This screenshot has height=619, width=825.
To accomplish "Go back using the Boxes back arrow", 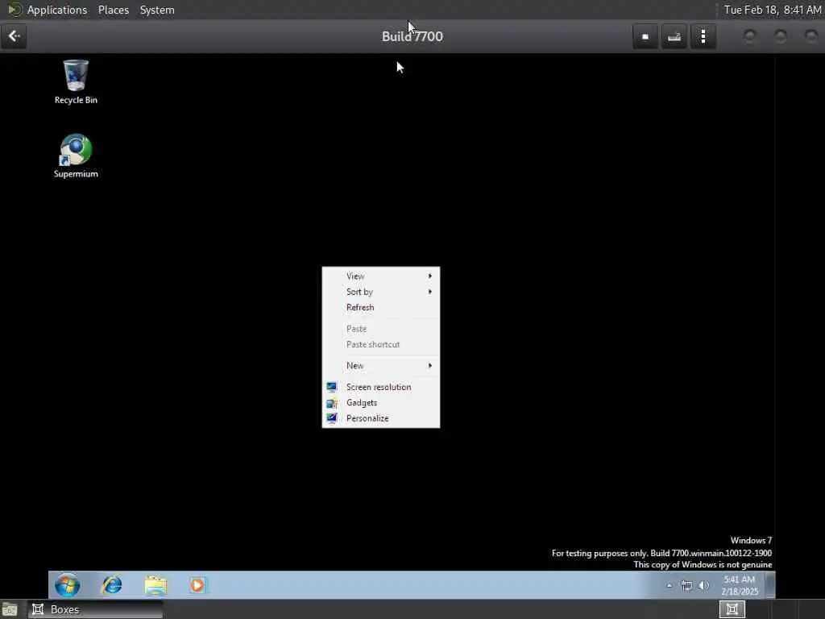I will [15, 36].
